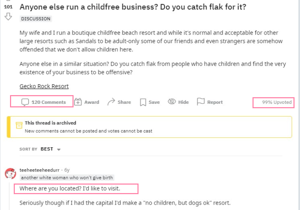Click the Share arrow icon
This screenshot has width=300, height=210.
pos(111,102)
